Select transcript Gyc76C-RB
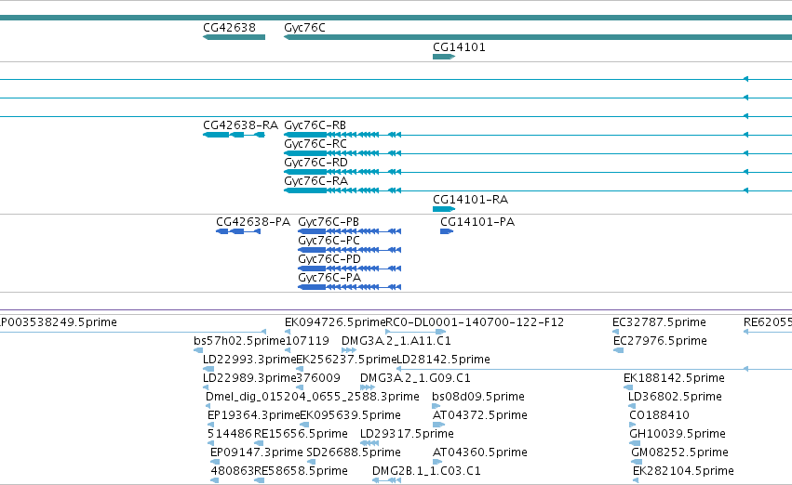This screenshot has height=485, width=792. 538,135
